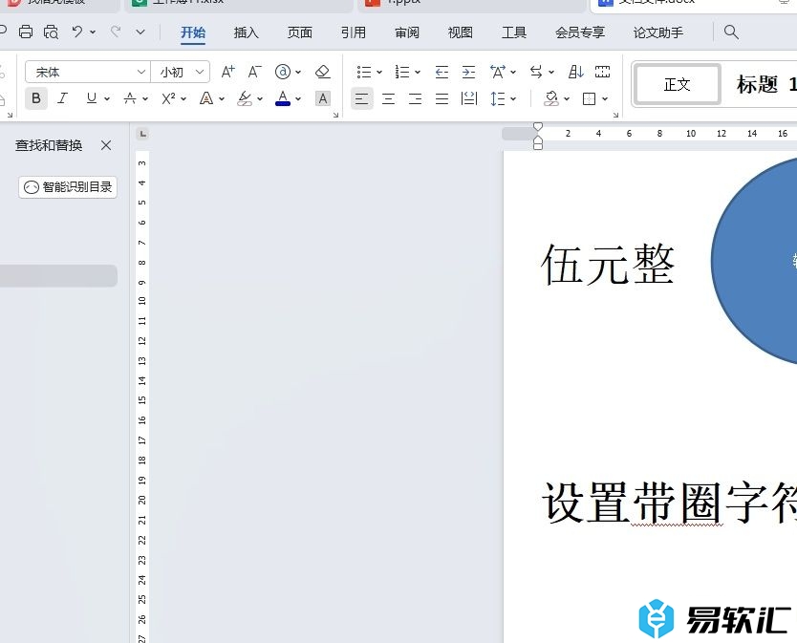Viewport: 797px width, 643px height.
Task: Open the search magnifier in the menu bar
Action: [x=731, y=32]
